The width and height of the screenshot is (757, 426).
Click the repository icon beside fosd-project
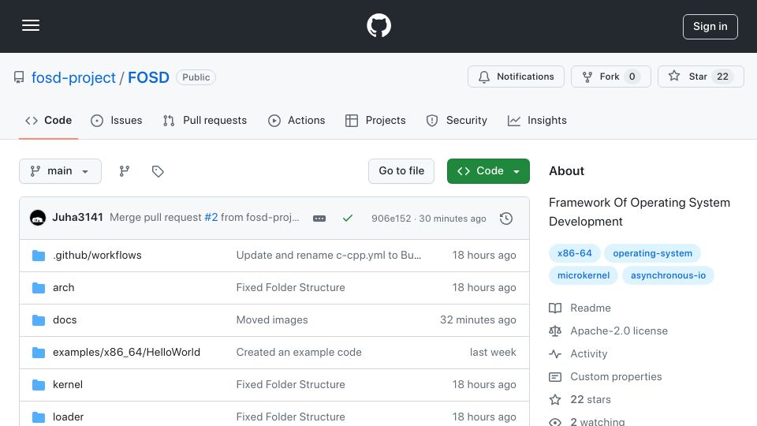[x=19, y=77]
